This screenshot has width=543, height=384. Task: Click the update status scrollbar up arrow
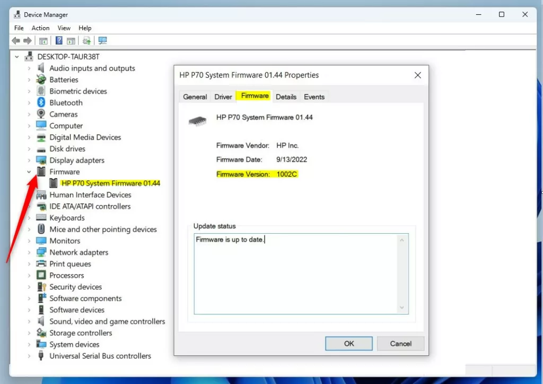(402, 240)
